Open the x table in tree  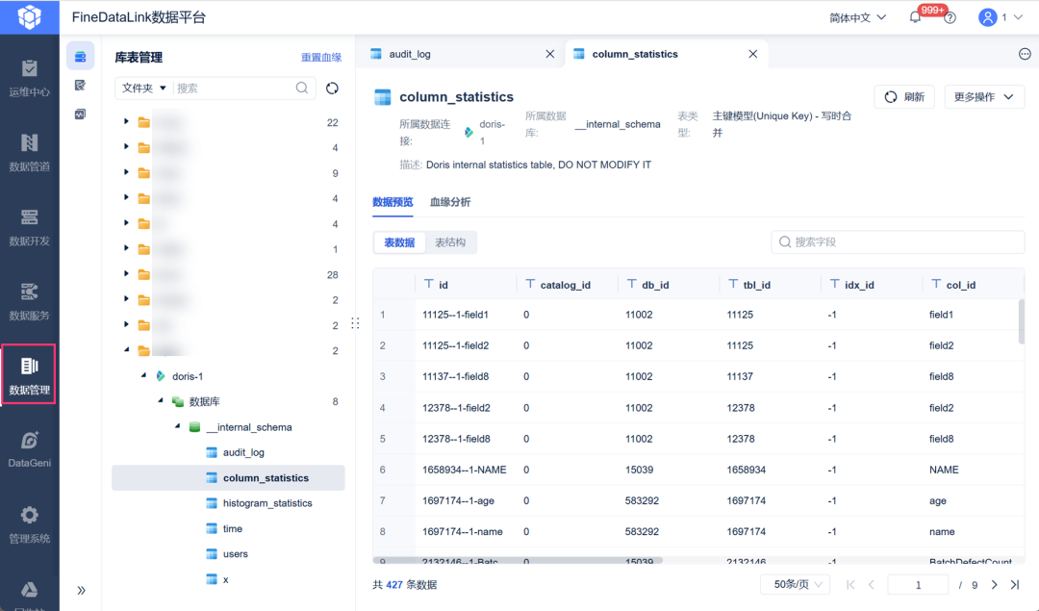coord(225,580)
